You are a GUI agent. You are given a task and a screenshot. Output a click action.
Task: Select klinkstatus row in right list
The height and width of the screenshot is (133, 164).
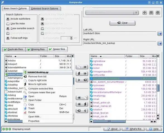point(123,89)
